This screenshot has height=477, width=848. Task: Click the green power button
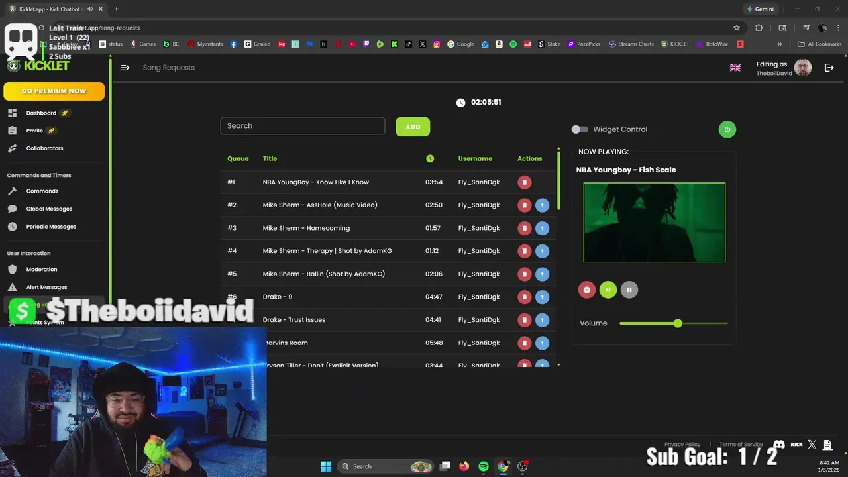click(x=727, y=129)
